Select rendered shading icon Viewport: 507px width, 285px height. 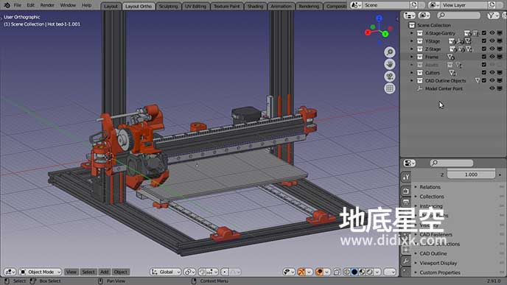coord(370,272)
